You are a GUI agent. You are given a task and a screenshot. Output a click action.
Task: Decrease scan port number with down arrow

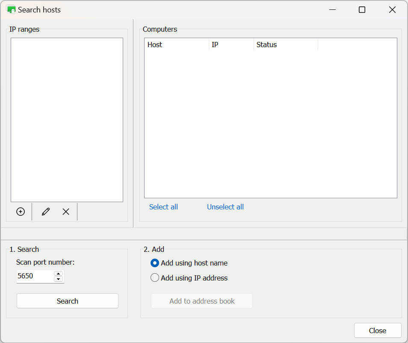coord(59,279)
